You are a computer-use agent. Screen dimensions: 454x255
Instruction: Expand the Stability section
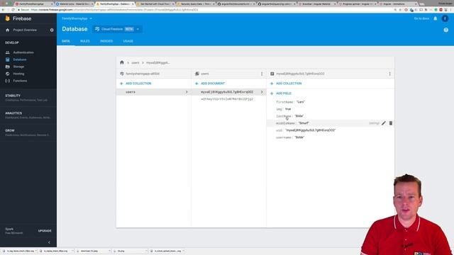pos(28,98)
